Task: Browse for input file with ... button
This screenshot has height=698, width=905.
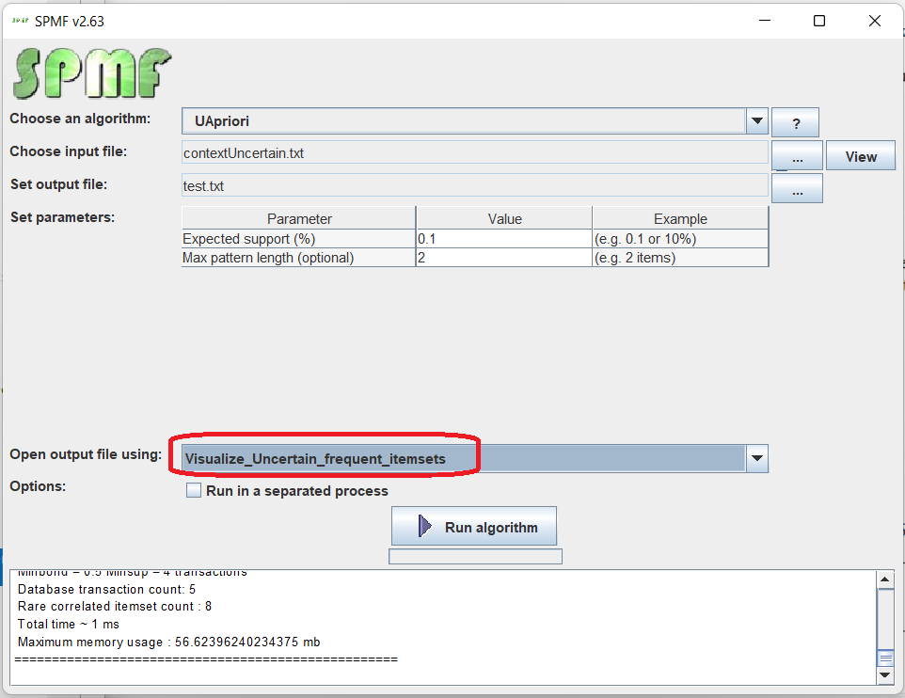Action: point(797,157)
